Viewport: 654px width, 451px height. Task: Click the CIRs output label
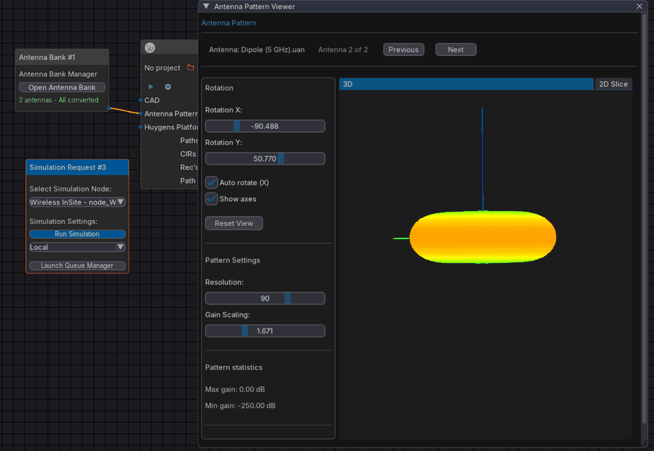point(188,154)
